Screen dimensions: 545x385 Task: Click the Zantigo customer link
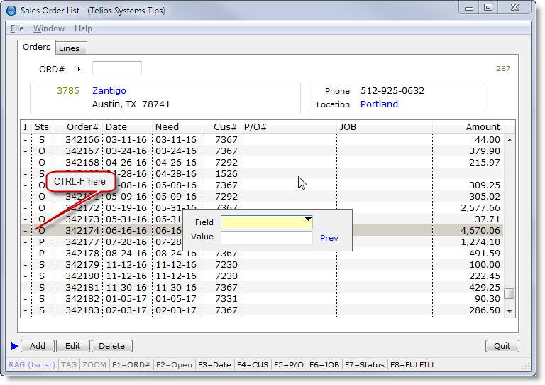109,90
